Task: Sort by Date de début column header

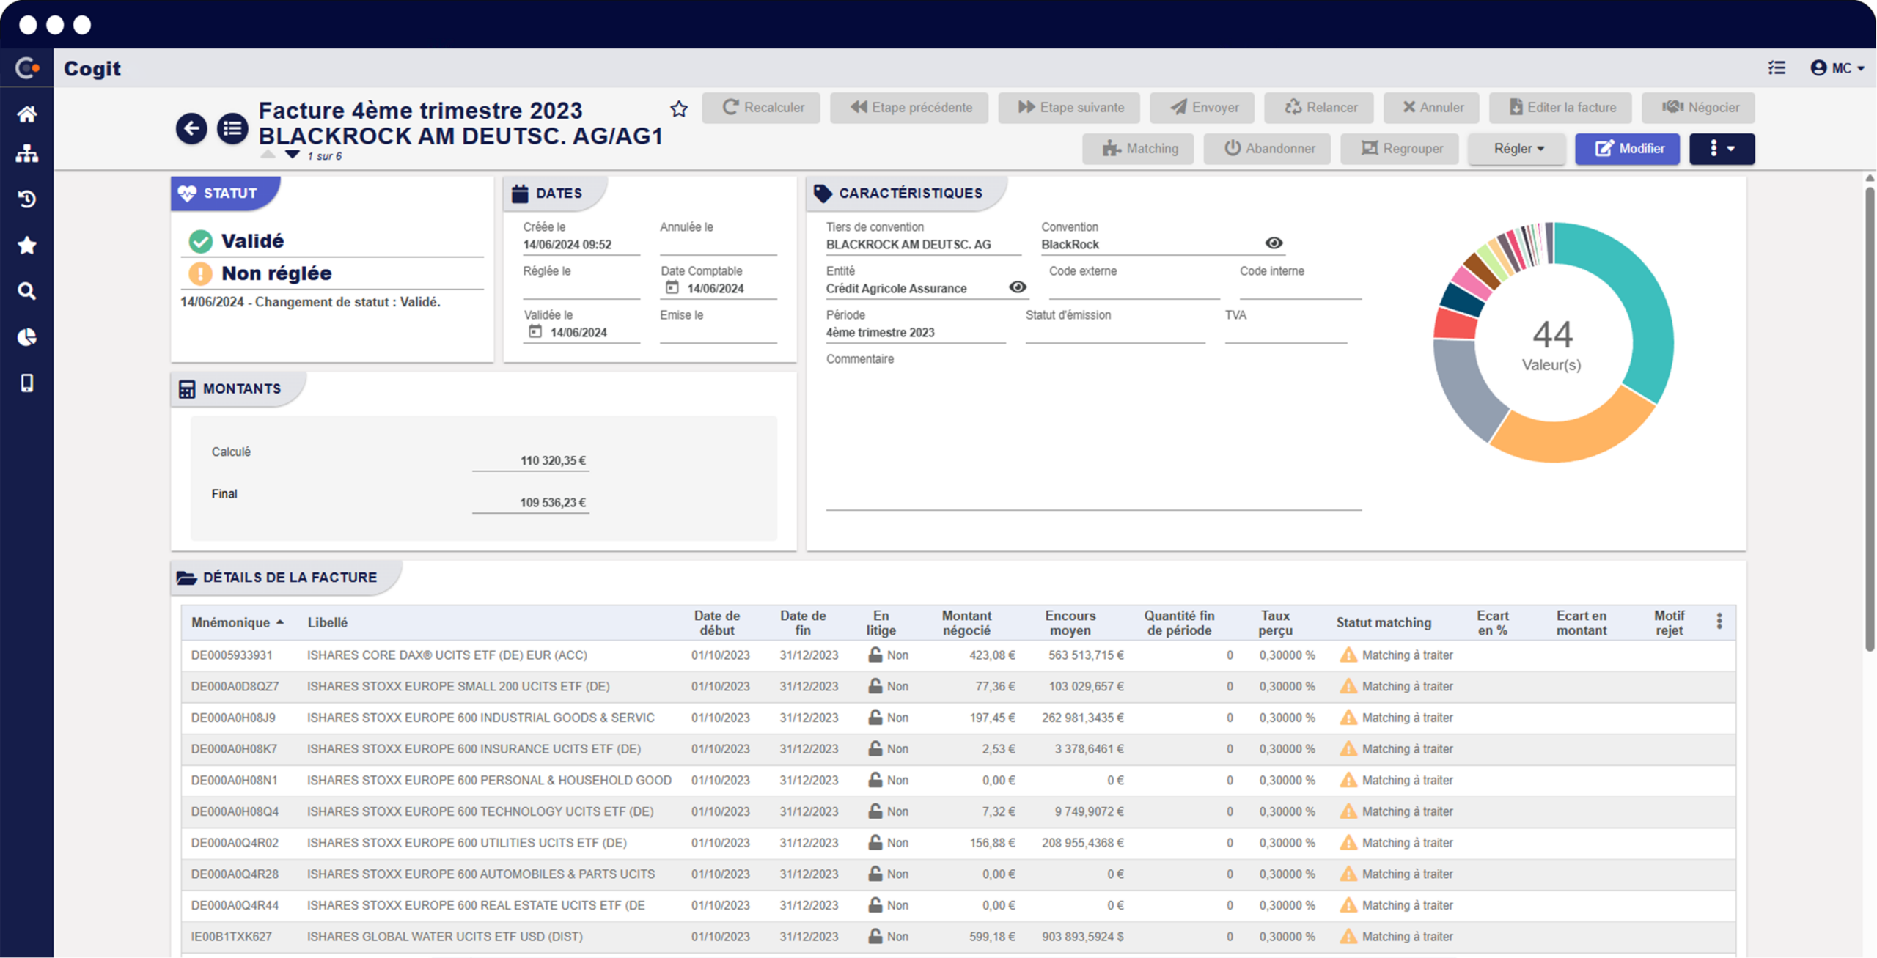Action: [716, 622]
